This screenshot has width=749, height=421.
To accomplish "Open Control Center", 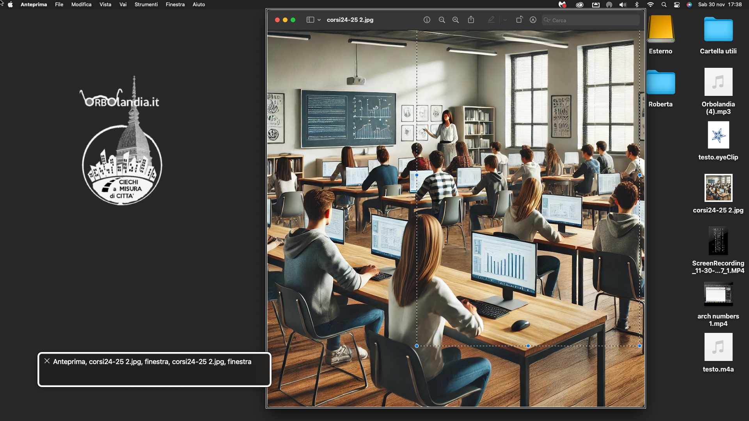I will coord(677,5).
